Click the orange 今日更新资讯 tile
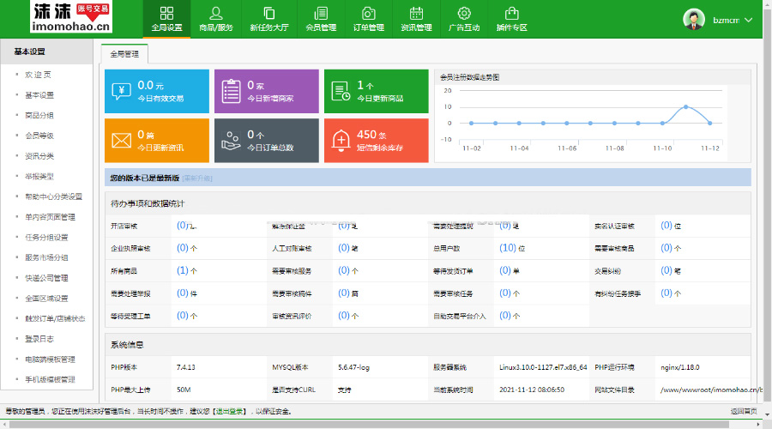This screenshot has height=429, width=772. click(157, 140)
